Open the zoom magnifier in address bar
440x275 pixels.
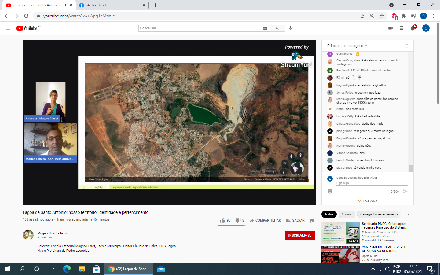(x=372, y=16)
